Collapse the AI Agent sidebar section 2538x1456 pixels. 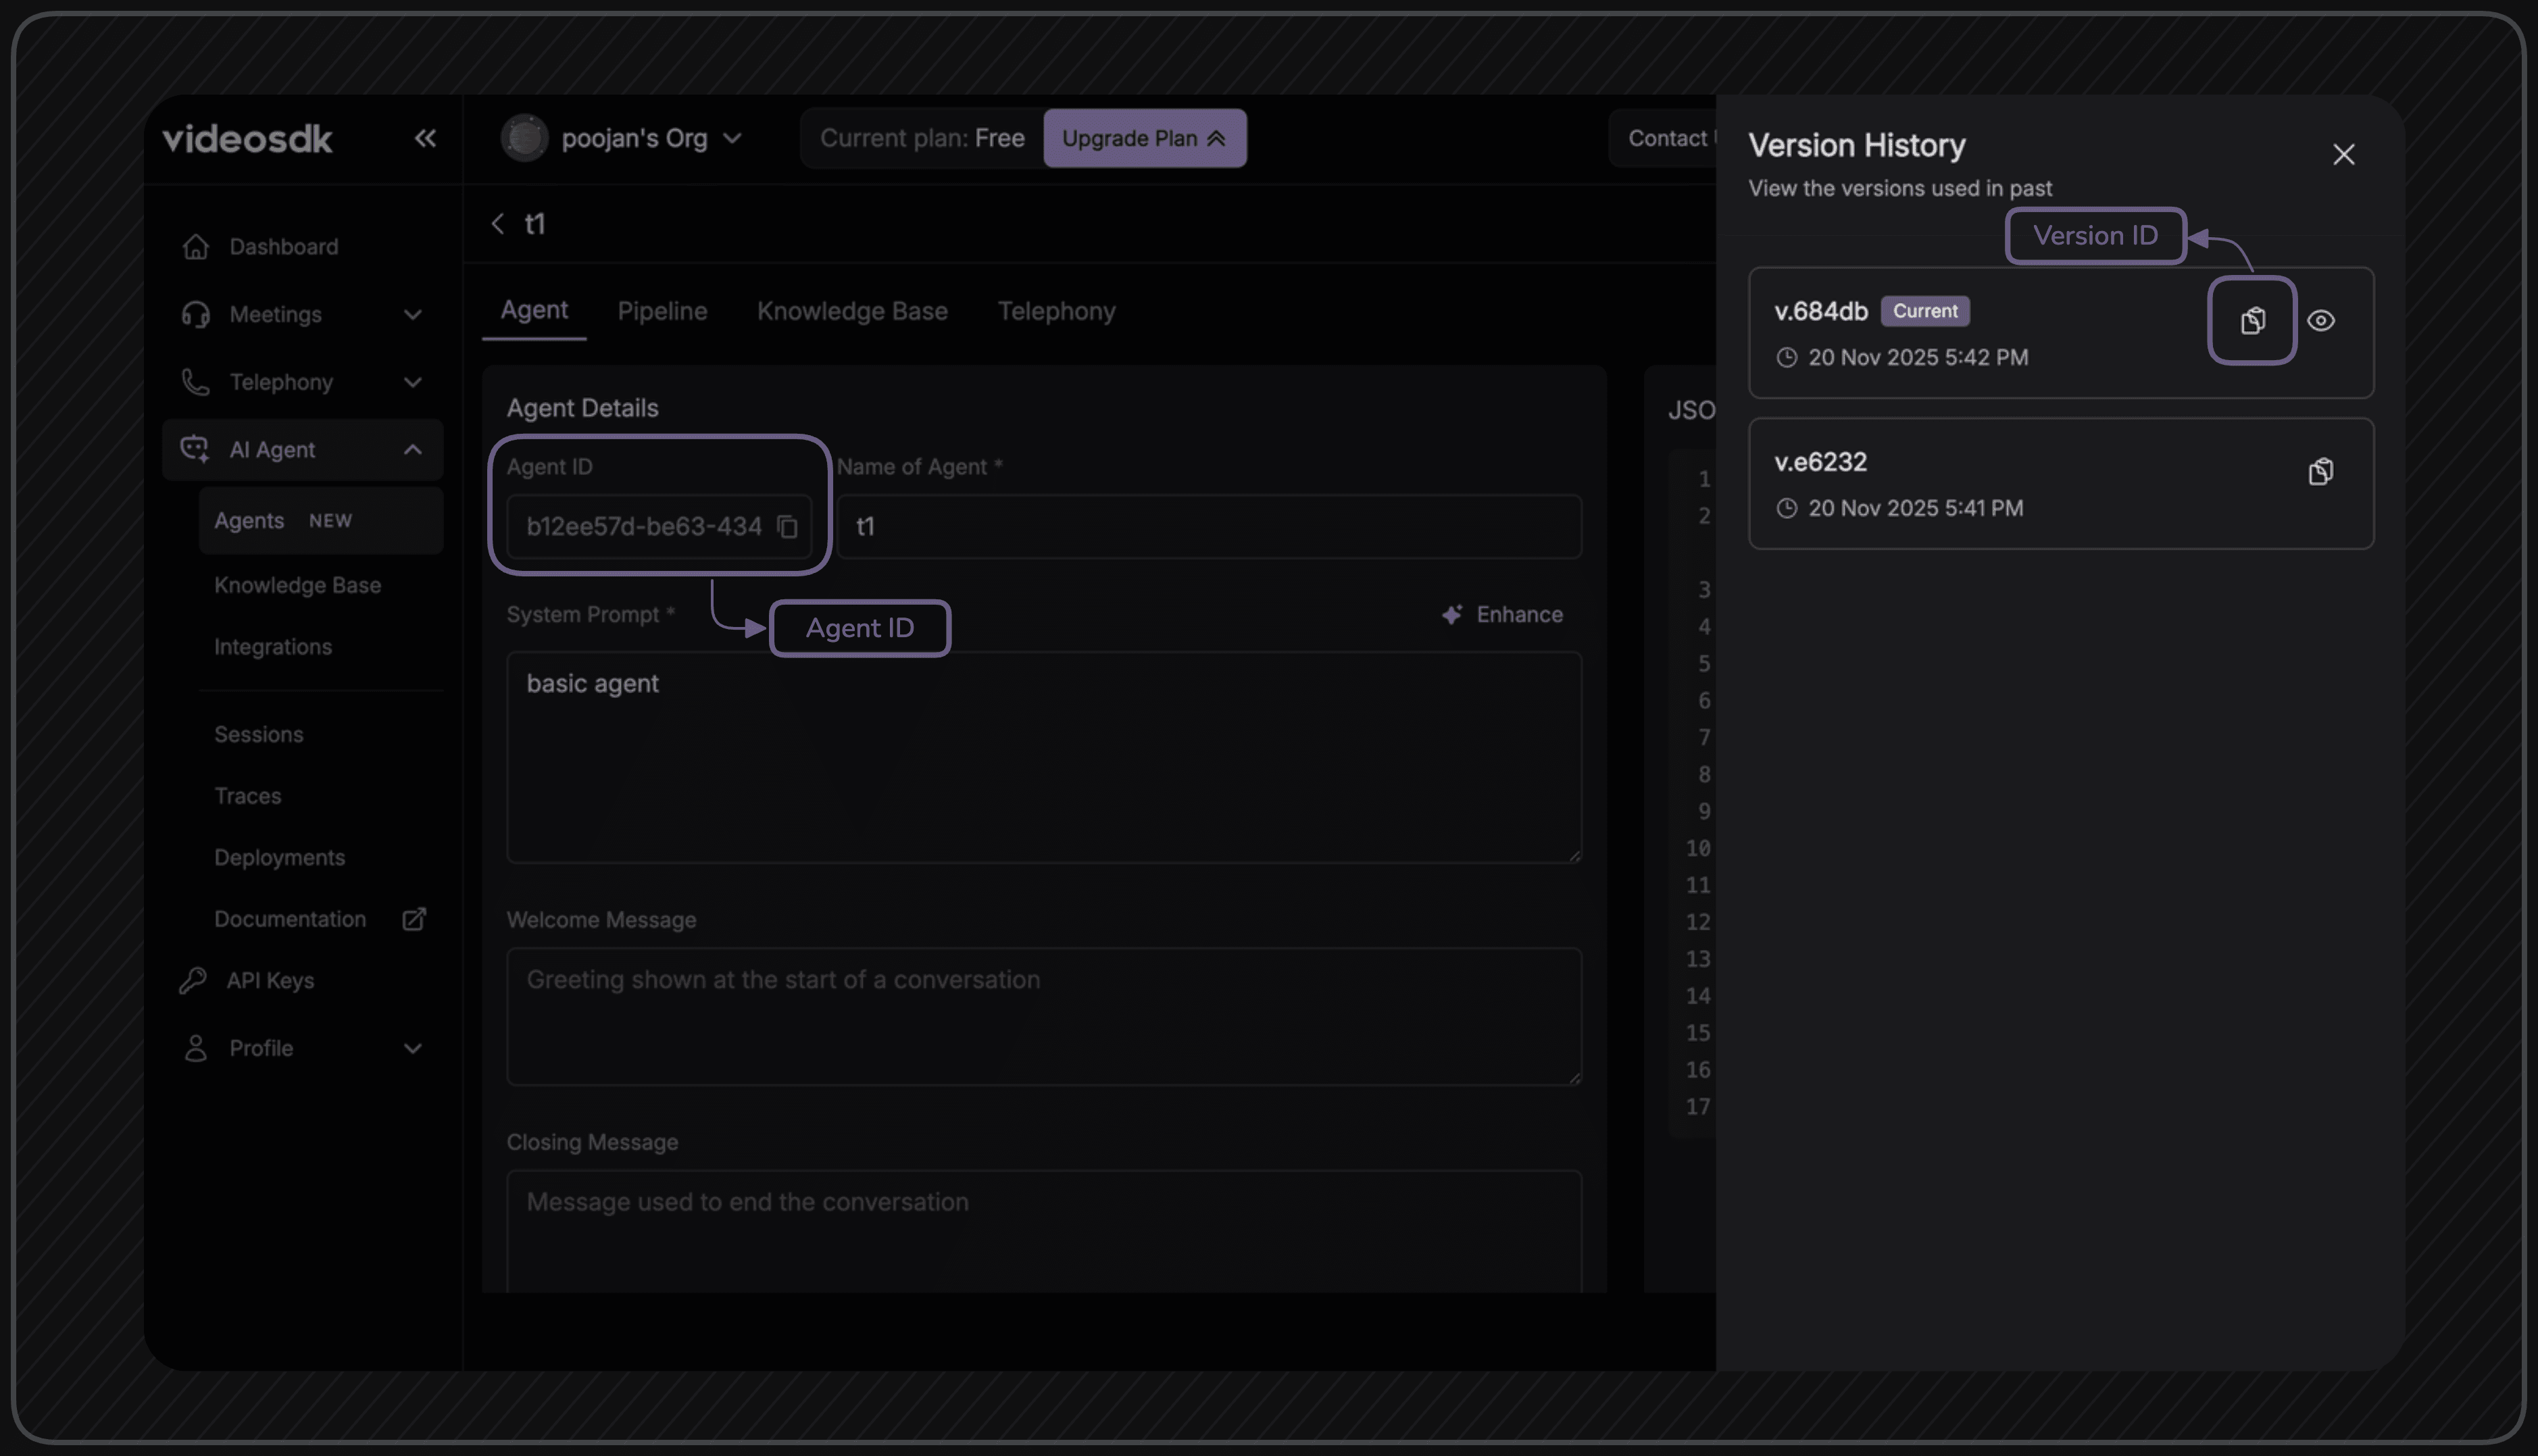pyautogui.click(x=412, y=450)
